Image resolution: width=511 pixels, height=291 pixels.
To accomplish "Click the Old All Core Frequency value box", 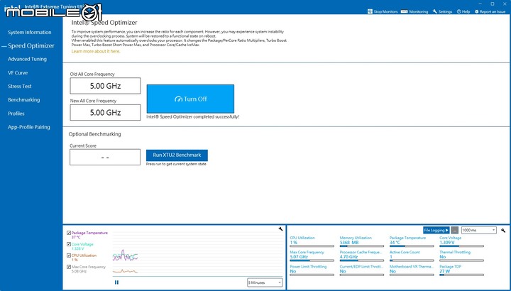I will pos(105,86).
